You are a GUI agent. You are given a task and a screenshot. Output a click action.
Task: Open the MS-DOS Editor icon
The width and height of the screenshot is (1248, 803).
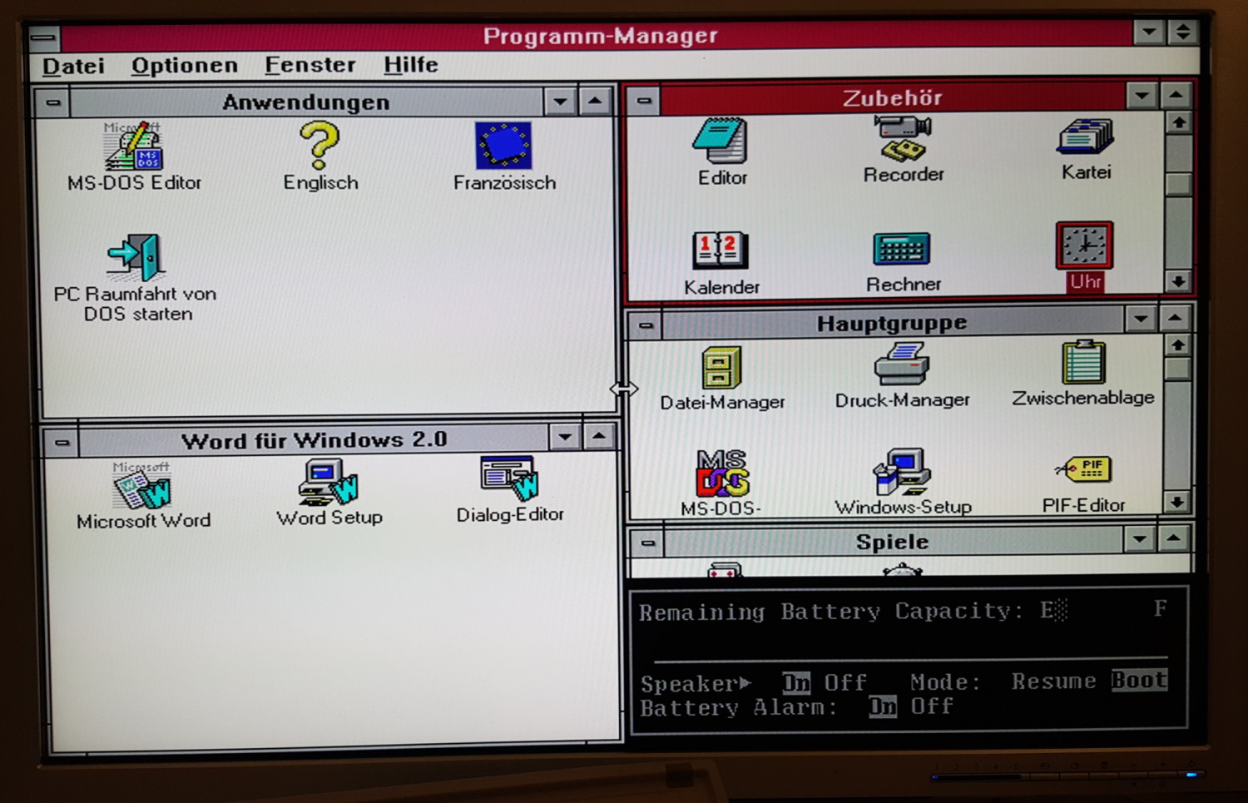(134, 146)
